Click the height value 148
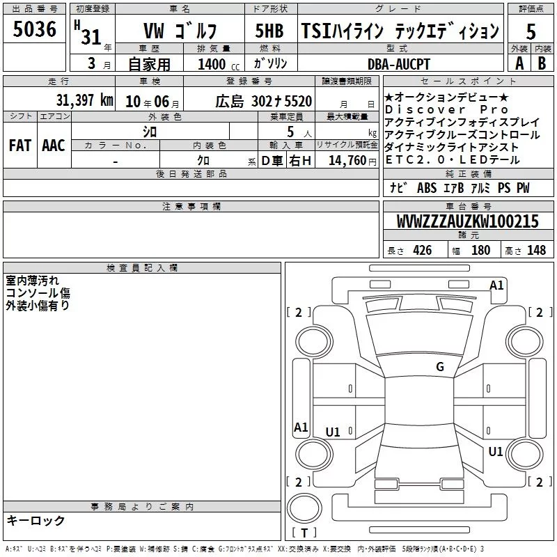 click(x=536, y=250)
